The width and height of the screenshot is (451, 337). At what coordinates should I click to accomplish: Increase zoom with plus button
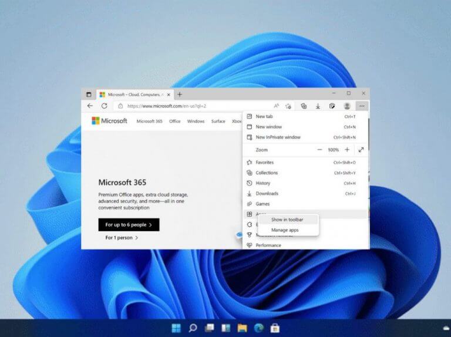(x=347, y=150)
